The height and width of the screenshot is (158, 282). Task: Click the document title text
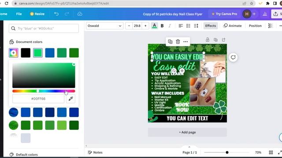pyautogui.click(x=172, y=14)
